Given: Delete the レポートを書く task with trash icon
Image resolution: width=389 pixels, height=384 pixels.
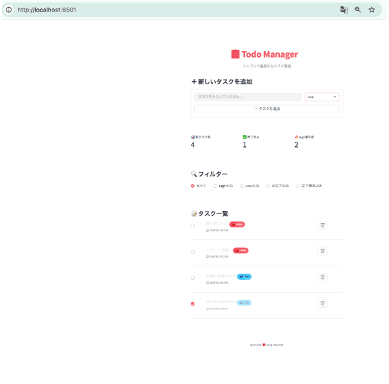Looking at the screenshot, I should pyautogui.click(x=323, y=251).
